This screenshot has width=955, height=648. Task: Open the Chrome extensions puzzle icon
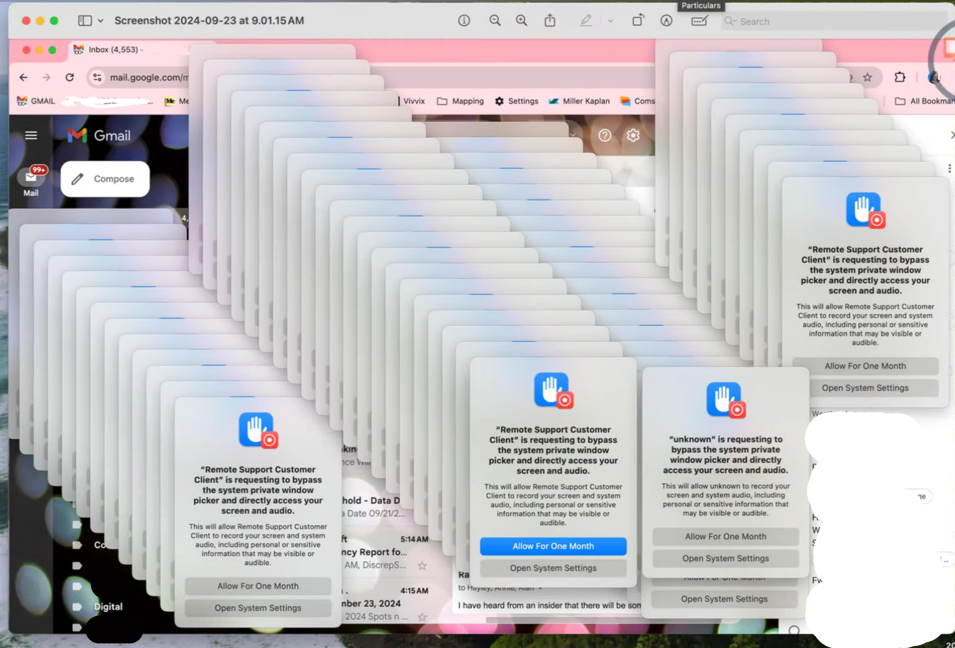[900, 77]
